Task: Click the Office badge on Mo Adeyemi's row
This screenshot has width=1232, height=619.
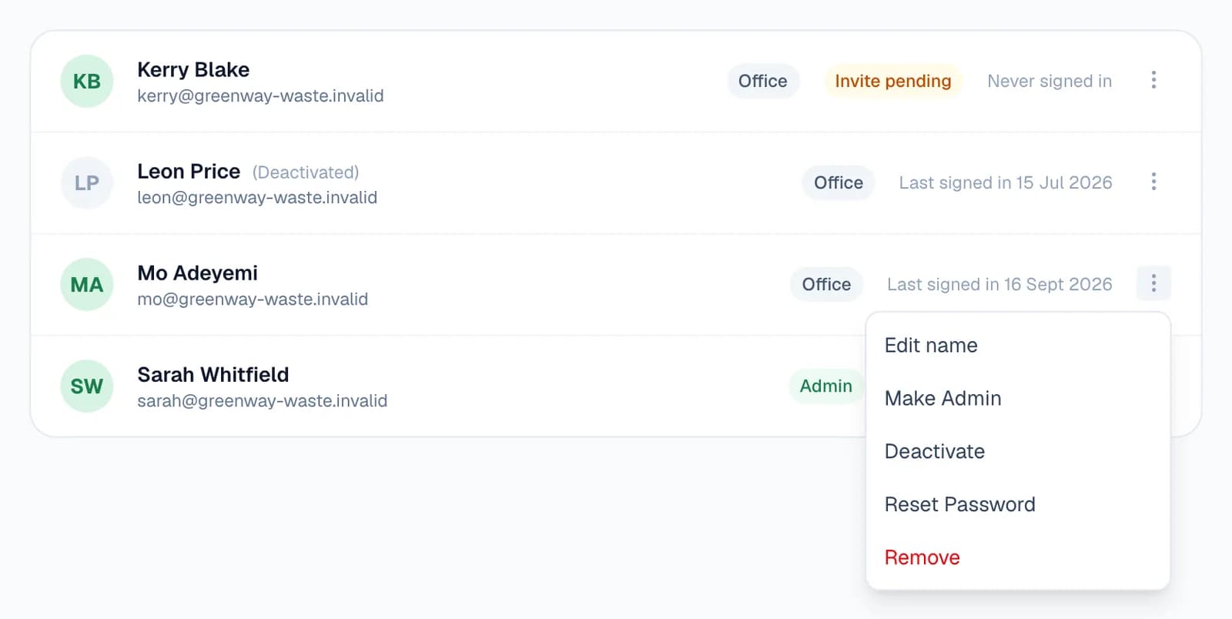Action: [x=826, y=284]
